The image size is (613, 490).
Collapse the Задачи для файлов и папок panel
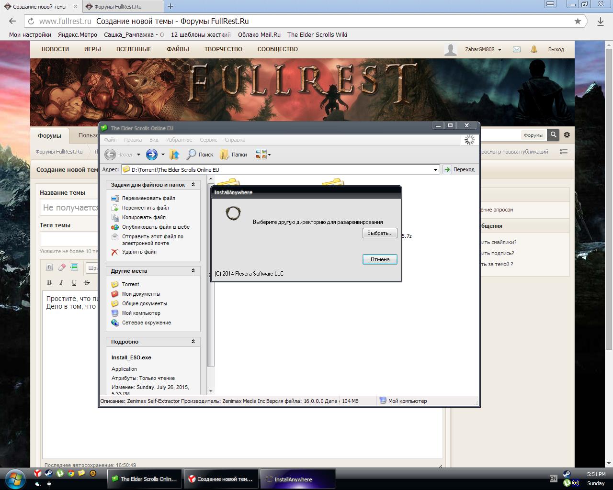pyautogui.click(x=193, y=184)
